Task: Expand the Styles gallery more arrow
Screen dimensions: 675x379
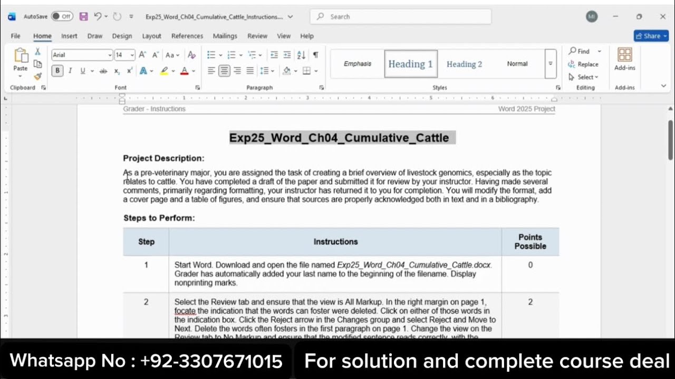Action: pos(550,64)
